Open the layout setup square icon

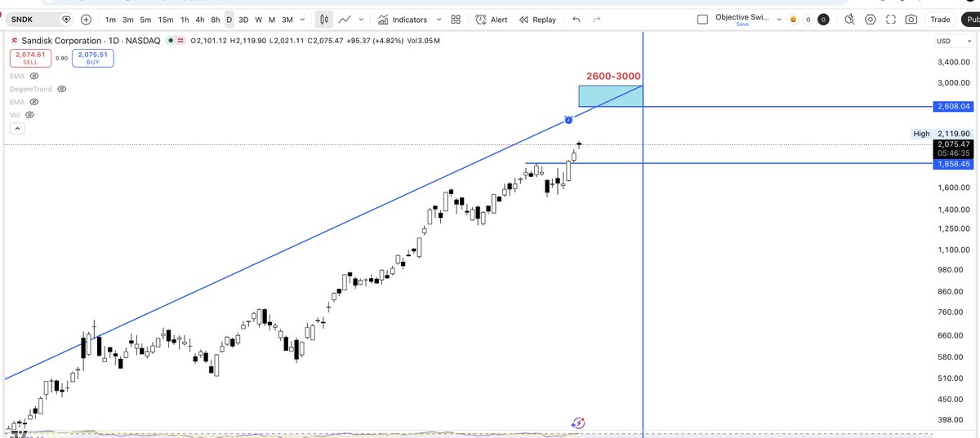click(703, 20)
